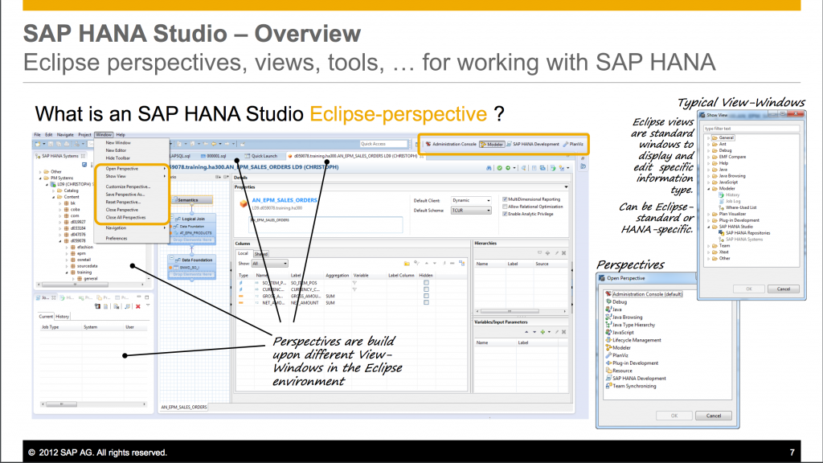Viewport: 823px width, 463px height.
Task: Open the Default Client dropdown
Action: coord(471,200)
